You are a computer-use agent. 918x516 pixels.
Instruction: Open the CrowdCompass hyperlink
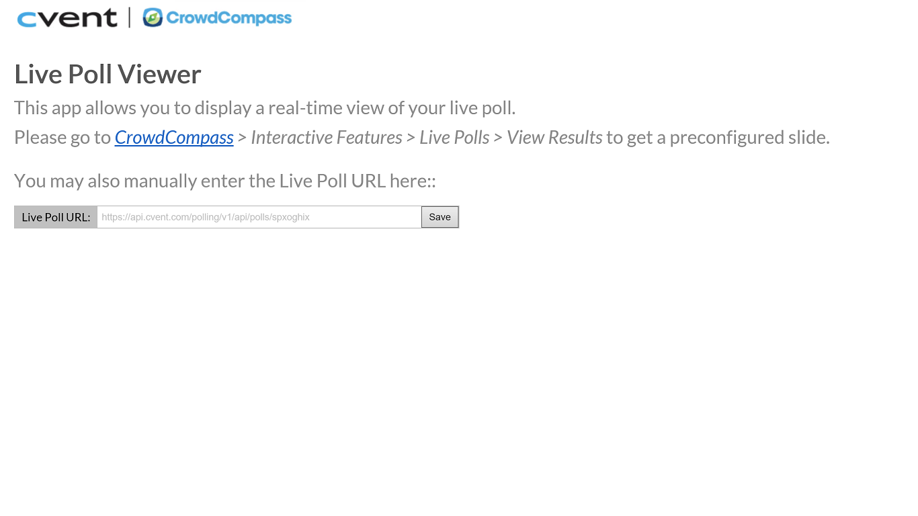(x=174, y=138)
